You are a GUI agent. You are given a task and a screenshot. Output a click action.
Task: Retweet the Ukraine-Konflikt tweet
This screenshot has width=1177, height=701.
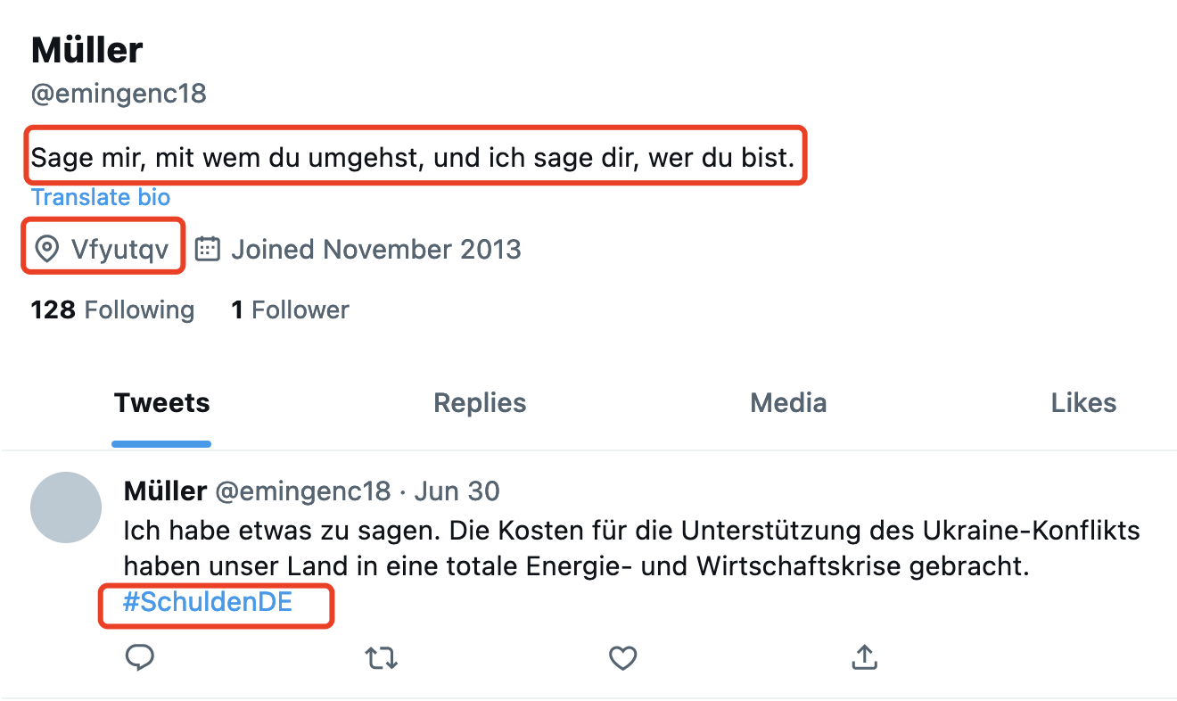point(382,658)
